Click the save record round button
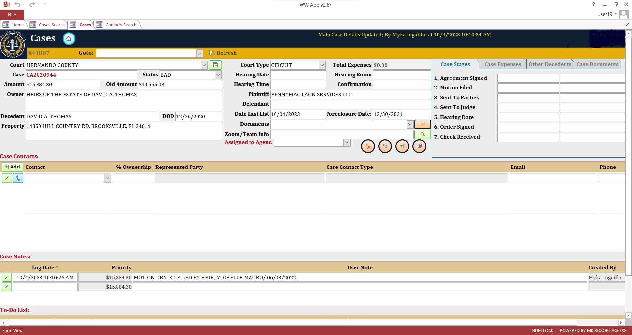 [419, 146]
